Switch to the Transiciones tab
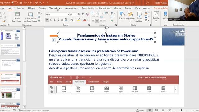Image resolution: width=199 pixels, height=112 pixels. [x=55, y=8]
